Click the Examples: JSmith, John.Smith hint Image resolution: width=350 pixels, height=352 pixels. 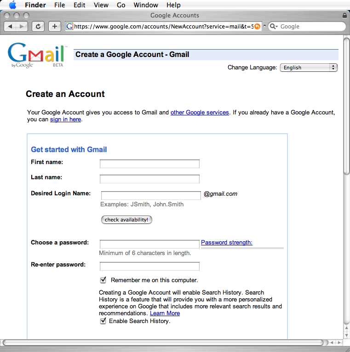[x=142, y=204]
